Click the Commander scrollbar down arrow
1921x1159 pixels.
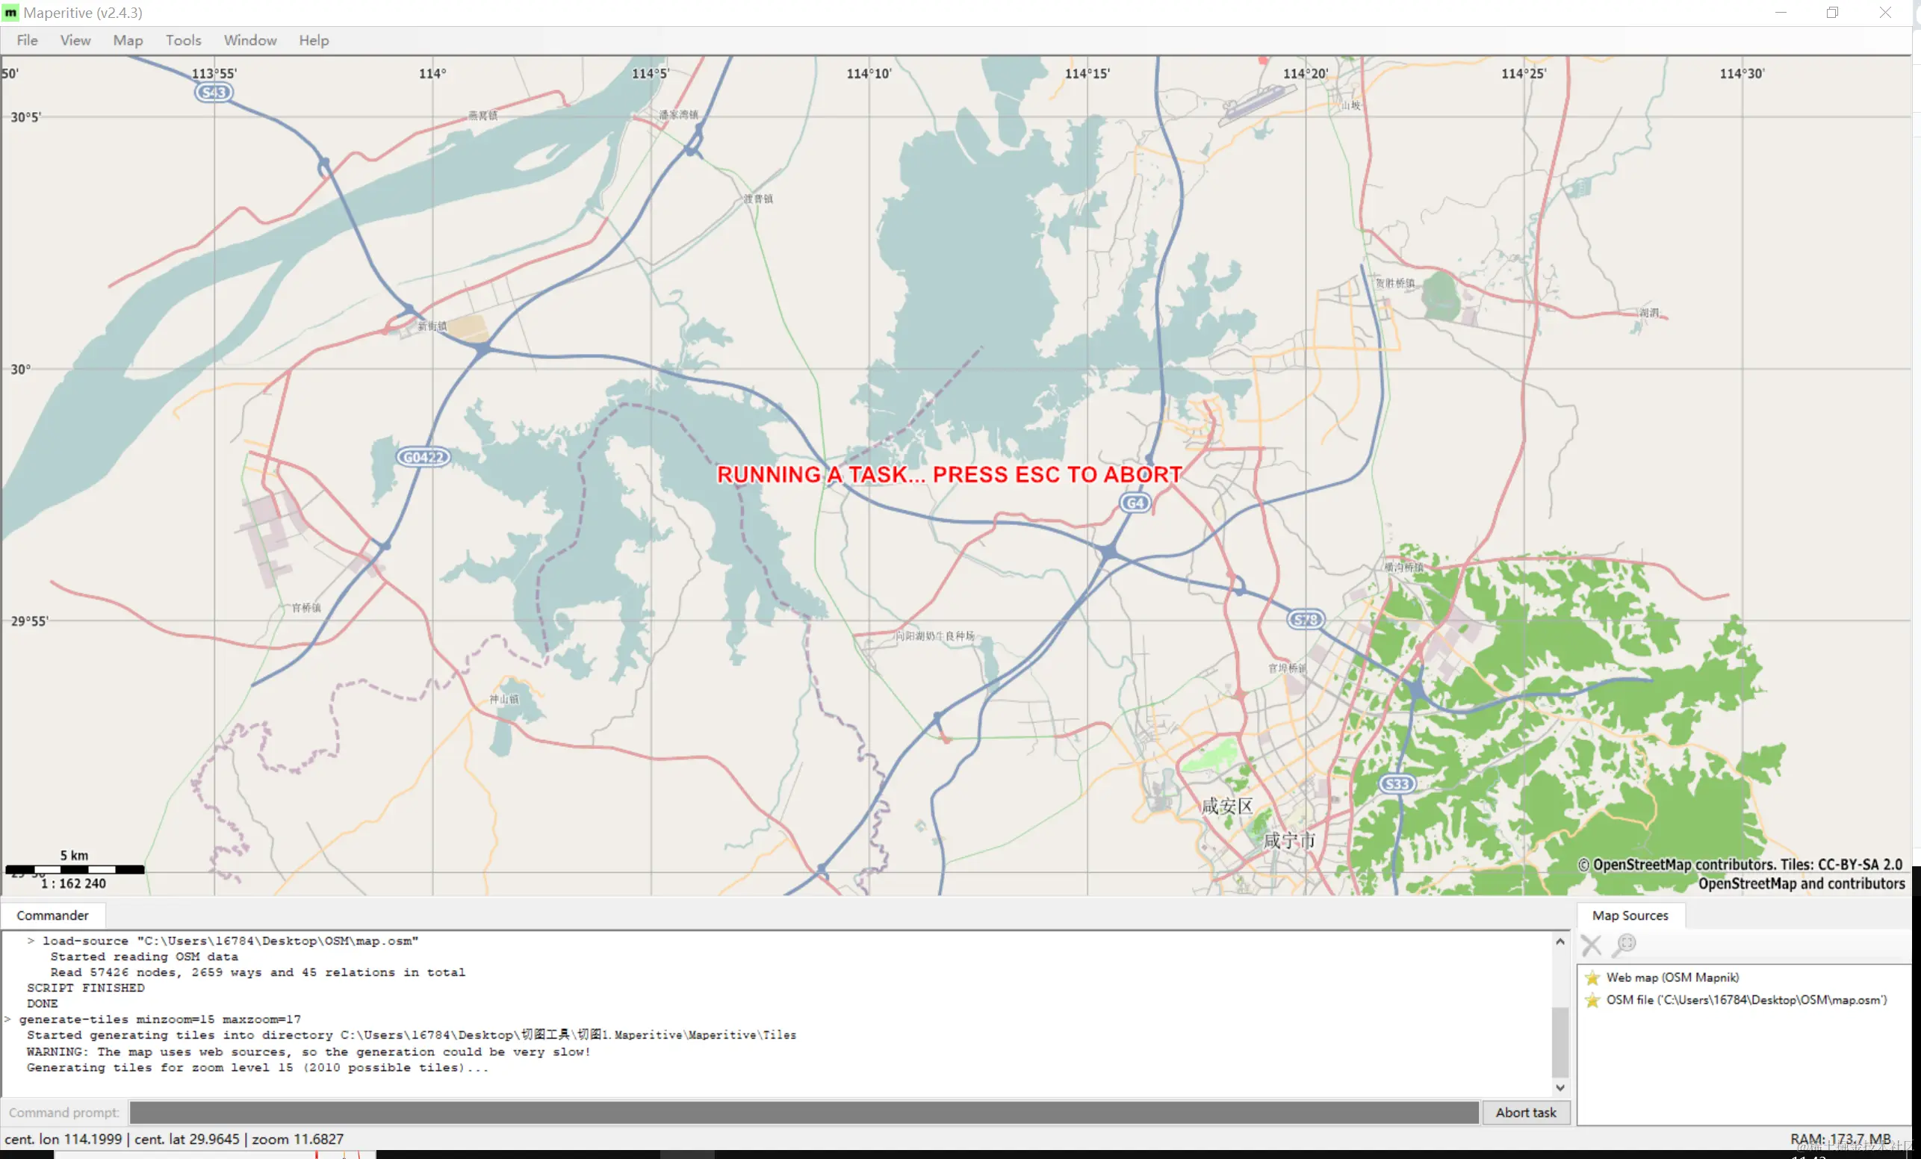click(x=1560, y=1087)
